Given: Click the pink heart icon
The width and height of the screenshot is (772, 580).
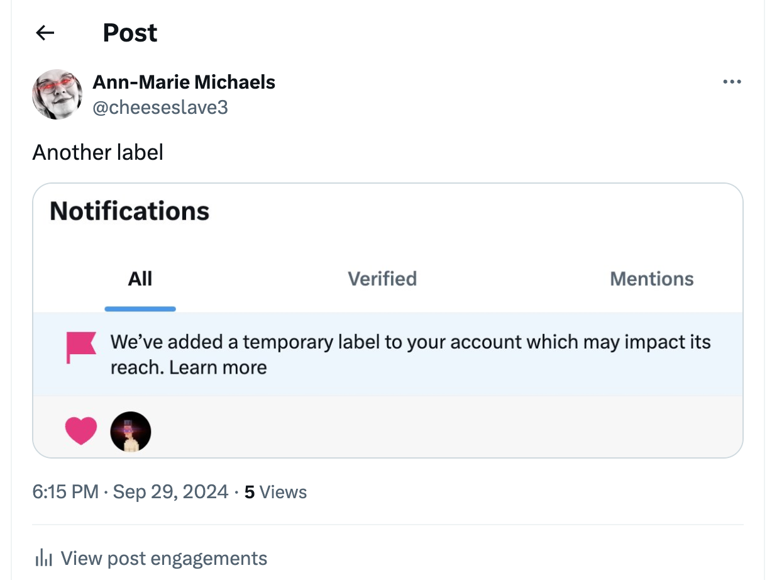Looking at the screenshot, I should pos(81,432).
